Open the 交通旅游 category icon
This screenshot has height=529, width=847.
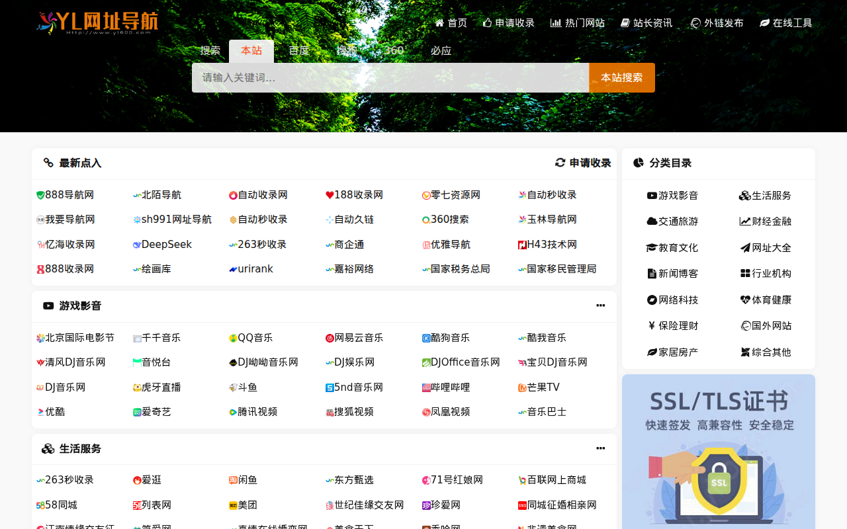[650, 221]
